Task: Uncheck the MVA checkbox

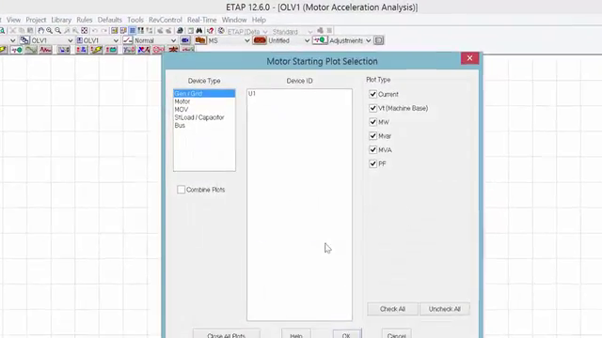Action: (372, 150)
